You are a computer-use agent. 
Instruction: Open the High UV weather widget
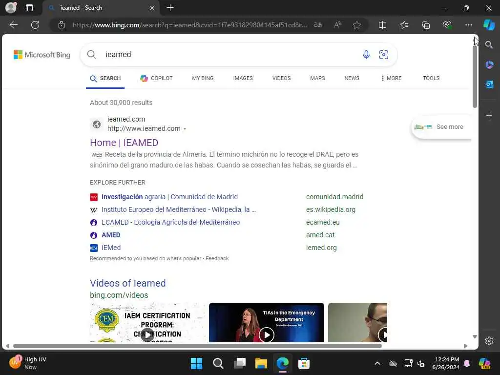28,363
